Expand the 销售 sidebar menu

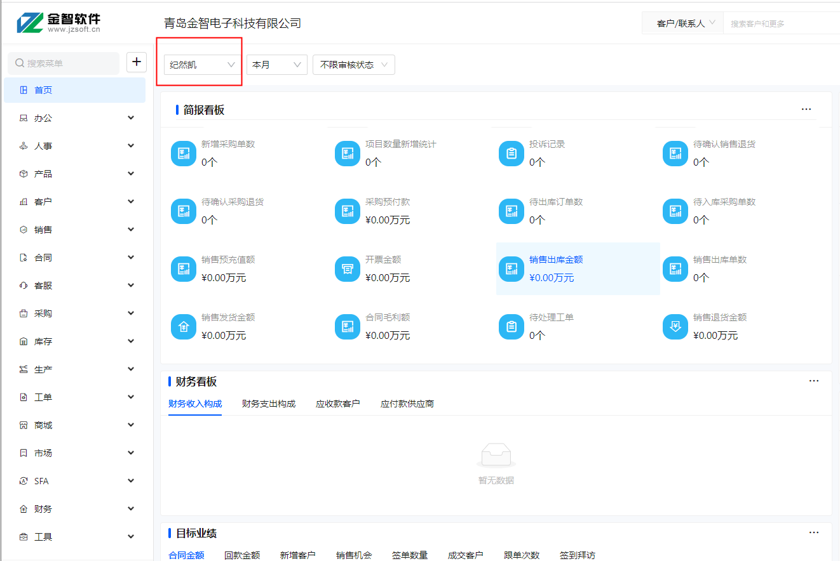[76, 230]
